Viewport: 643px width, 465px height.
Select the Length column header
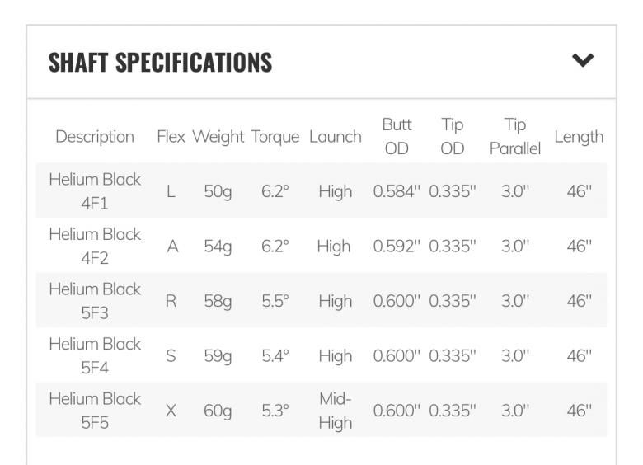tap(579, 137)
